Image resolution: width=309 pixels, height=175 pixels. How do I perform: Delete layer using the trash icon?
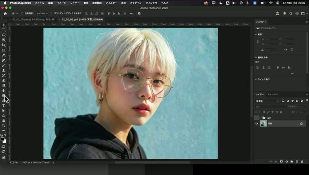[x=302, y=161]
